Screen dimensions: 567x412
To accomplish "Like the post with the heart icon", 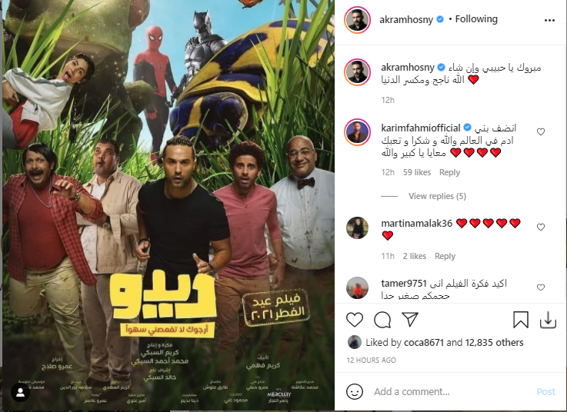I will tap(355, 321).
